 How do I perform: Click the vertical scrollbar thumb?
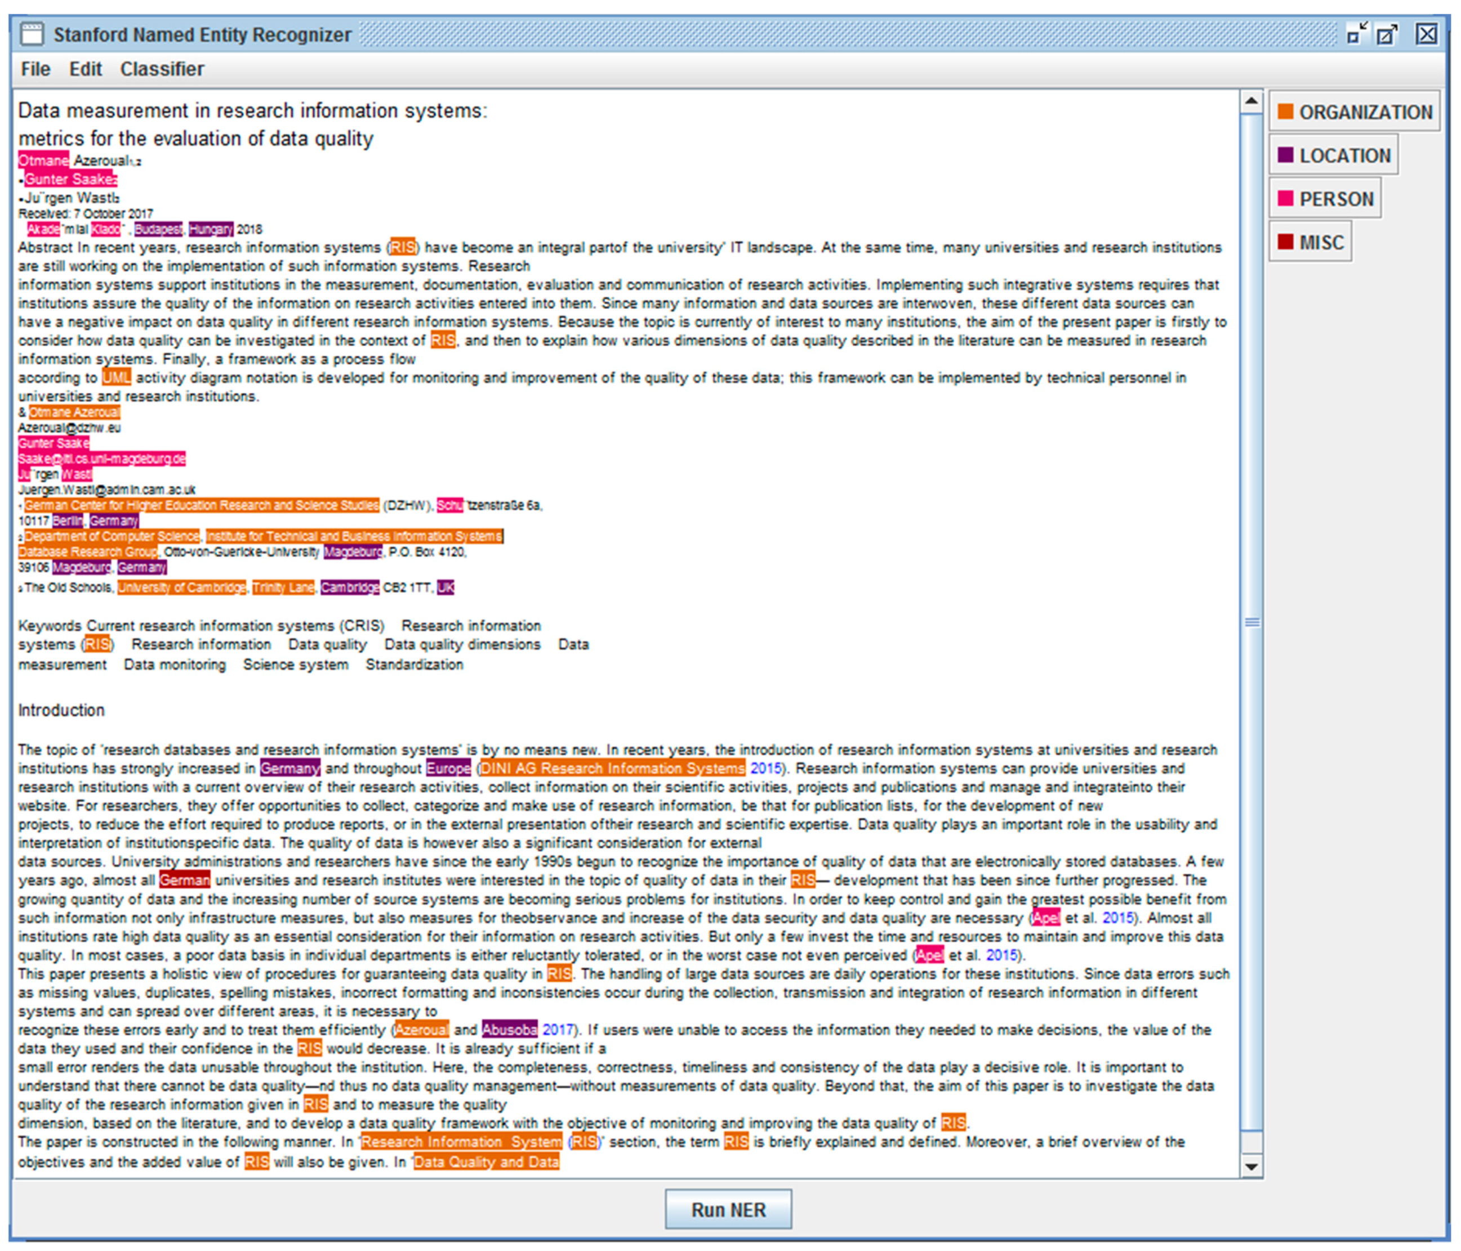click(1251, 622)
